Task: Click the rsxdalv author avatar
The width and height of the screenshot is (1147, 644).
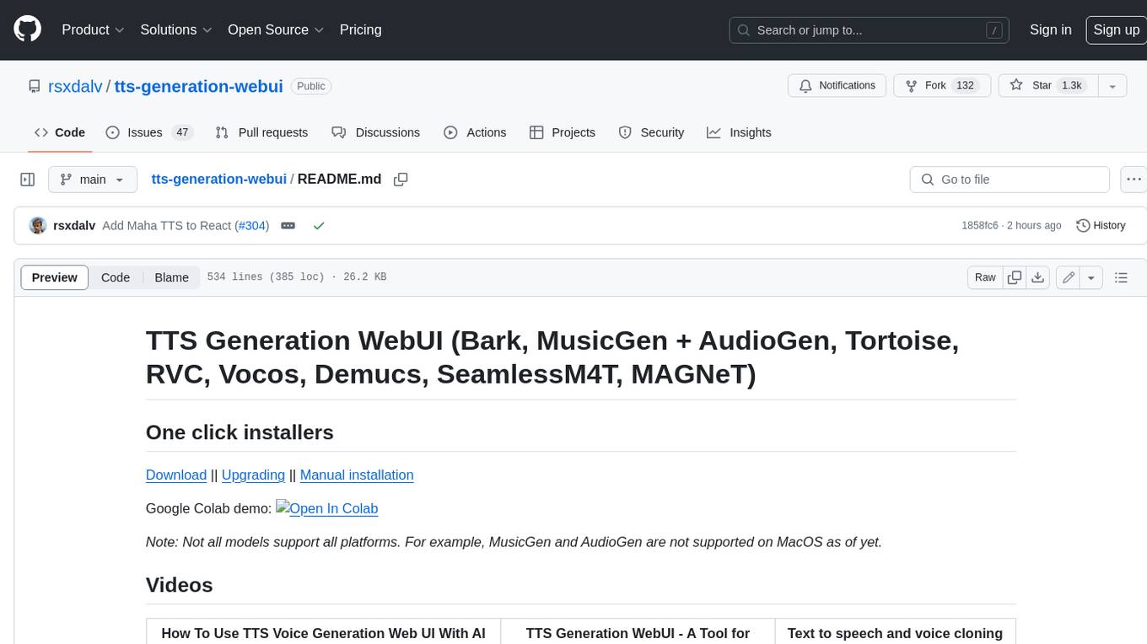Action: (38, 226)
